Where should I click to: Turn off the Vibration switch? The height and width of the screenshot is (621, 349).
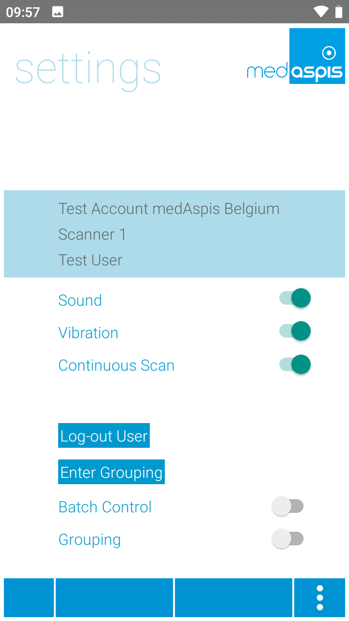click(294, 331)
